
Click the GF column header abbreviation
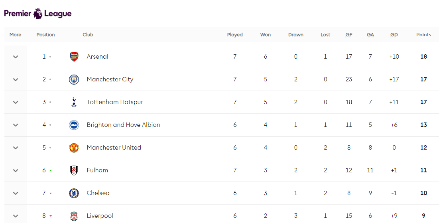(x=349, y=35)
